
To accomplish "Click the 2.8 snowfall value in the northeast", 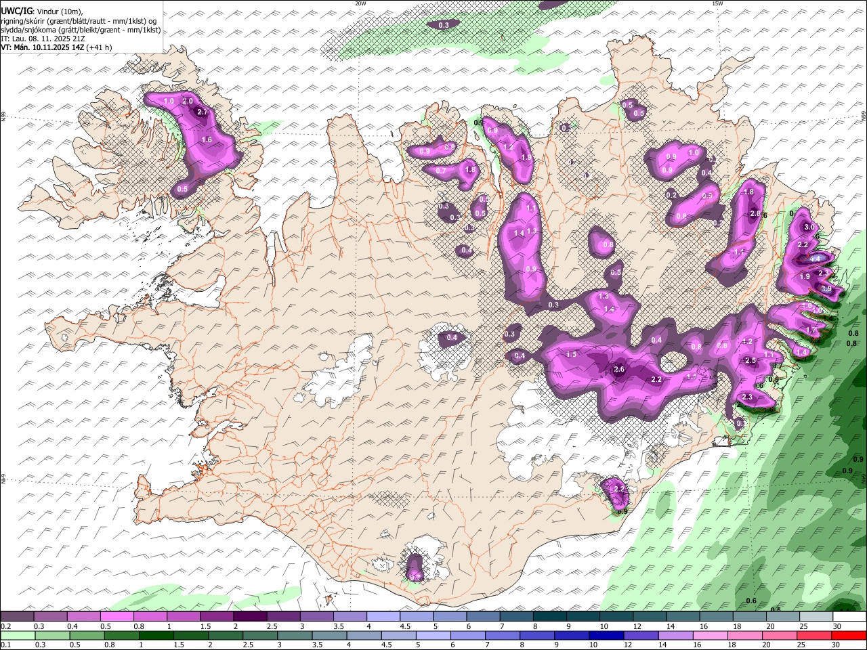I will [755, 214].
